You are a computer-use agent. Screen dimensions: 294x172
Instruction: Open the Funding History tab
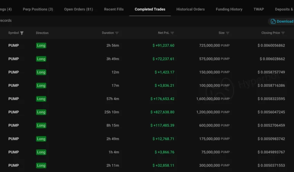tap(229, 9)
